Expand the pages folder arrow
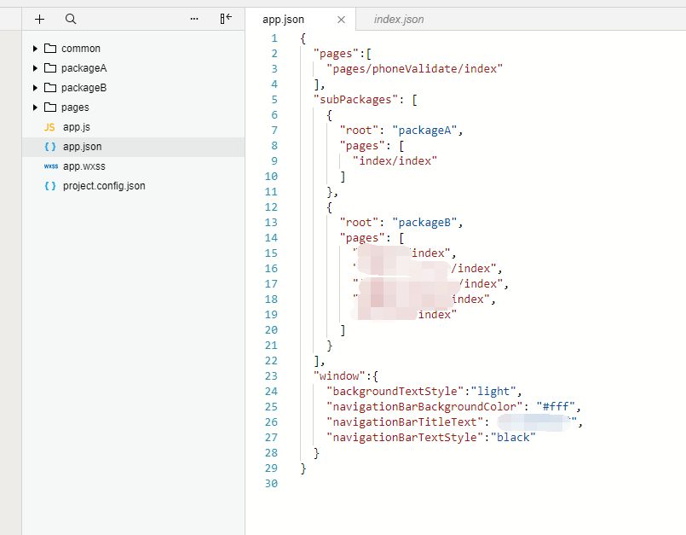The width and height of the screenshot is (686, 535). [x=35, y=108]
